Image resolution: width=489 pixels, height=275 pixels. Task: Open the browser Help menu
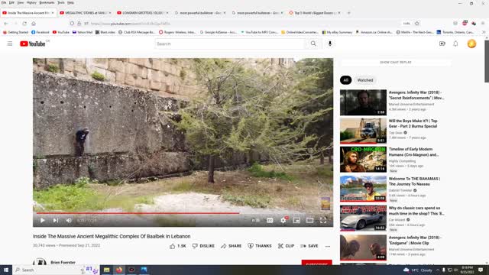(x=71, y=2)
